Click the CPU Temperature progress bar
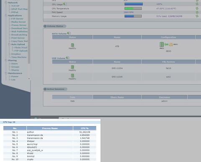The width and height of the screenshot is (201, 162). pyautogui.click(x=133, y=8)
